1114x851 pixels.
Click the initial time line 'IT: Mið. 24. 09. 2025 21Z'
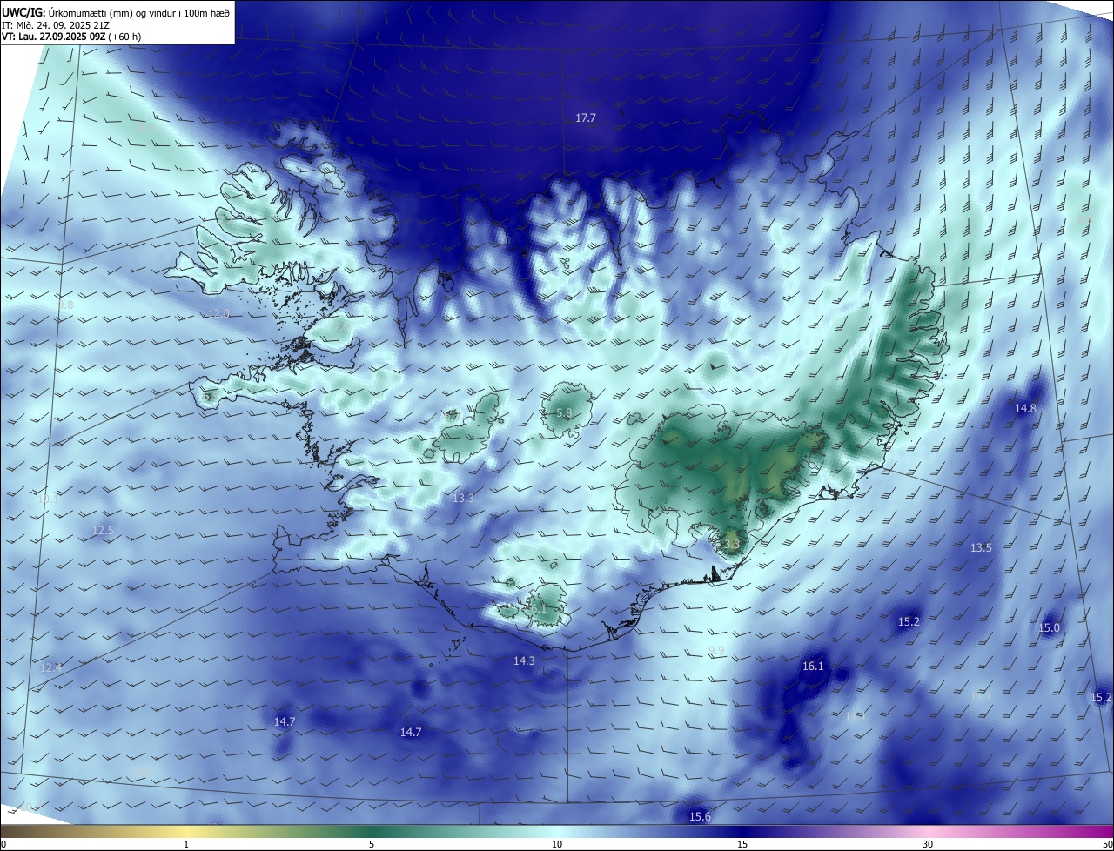tap(56, 24)
